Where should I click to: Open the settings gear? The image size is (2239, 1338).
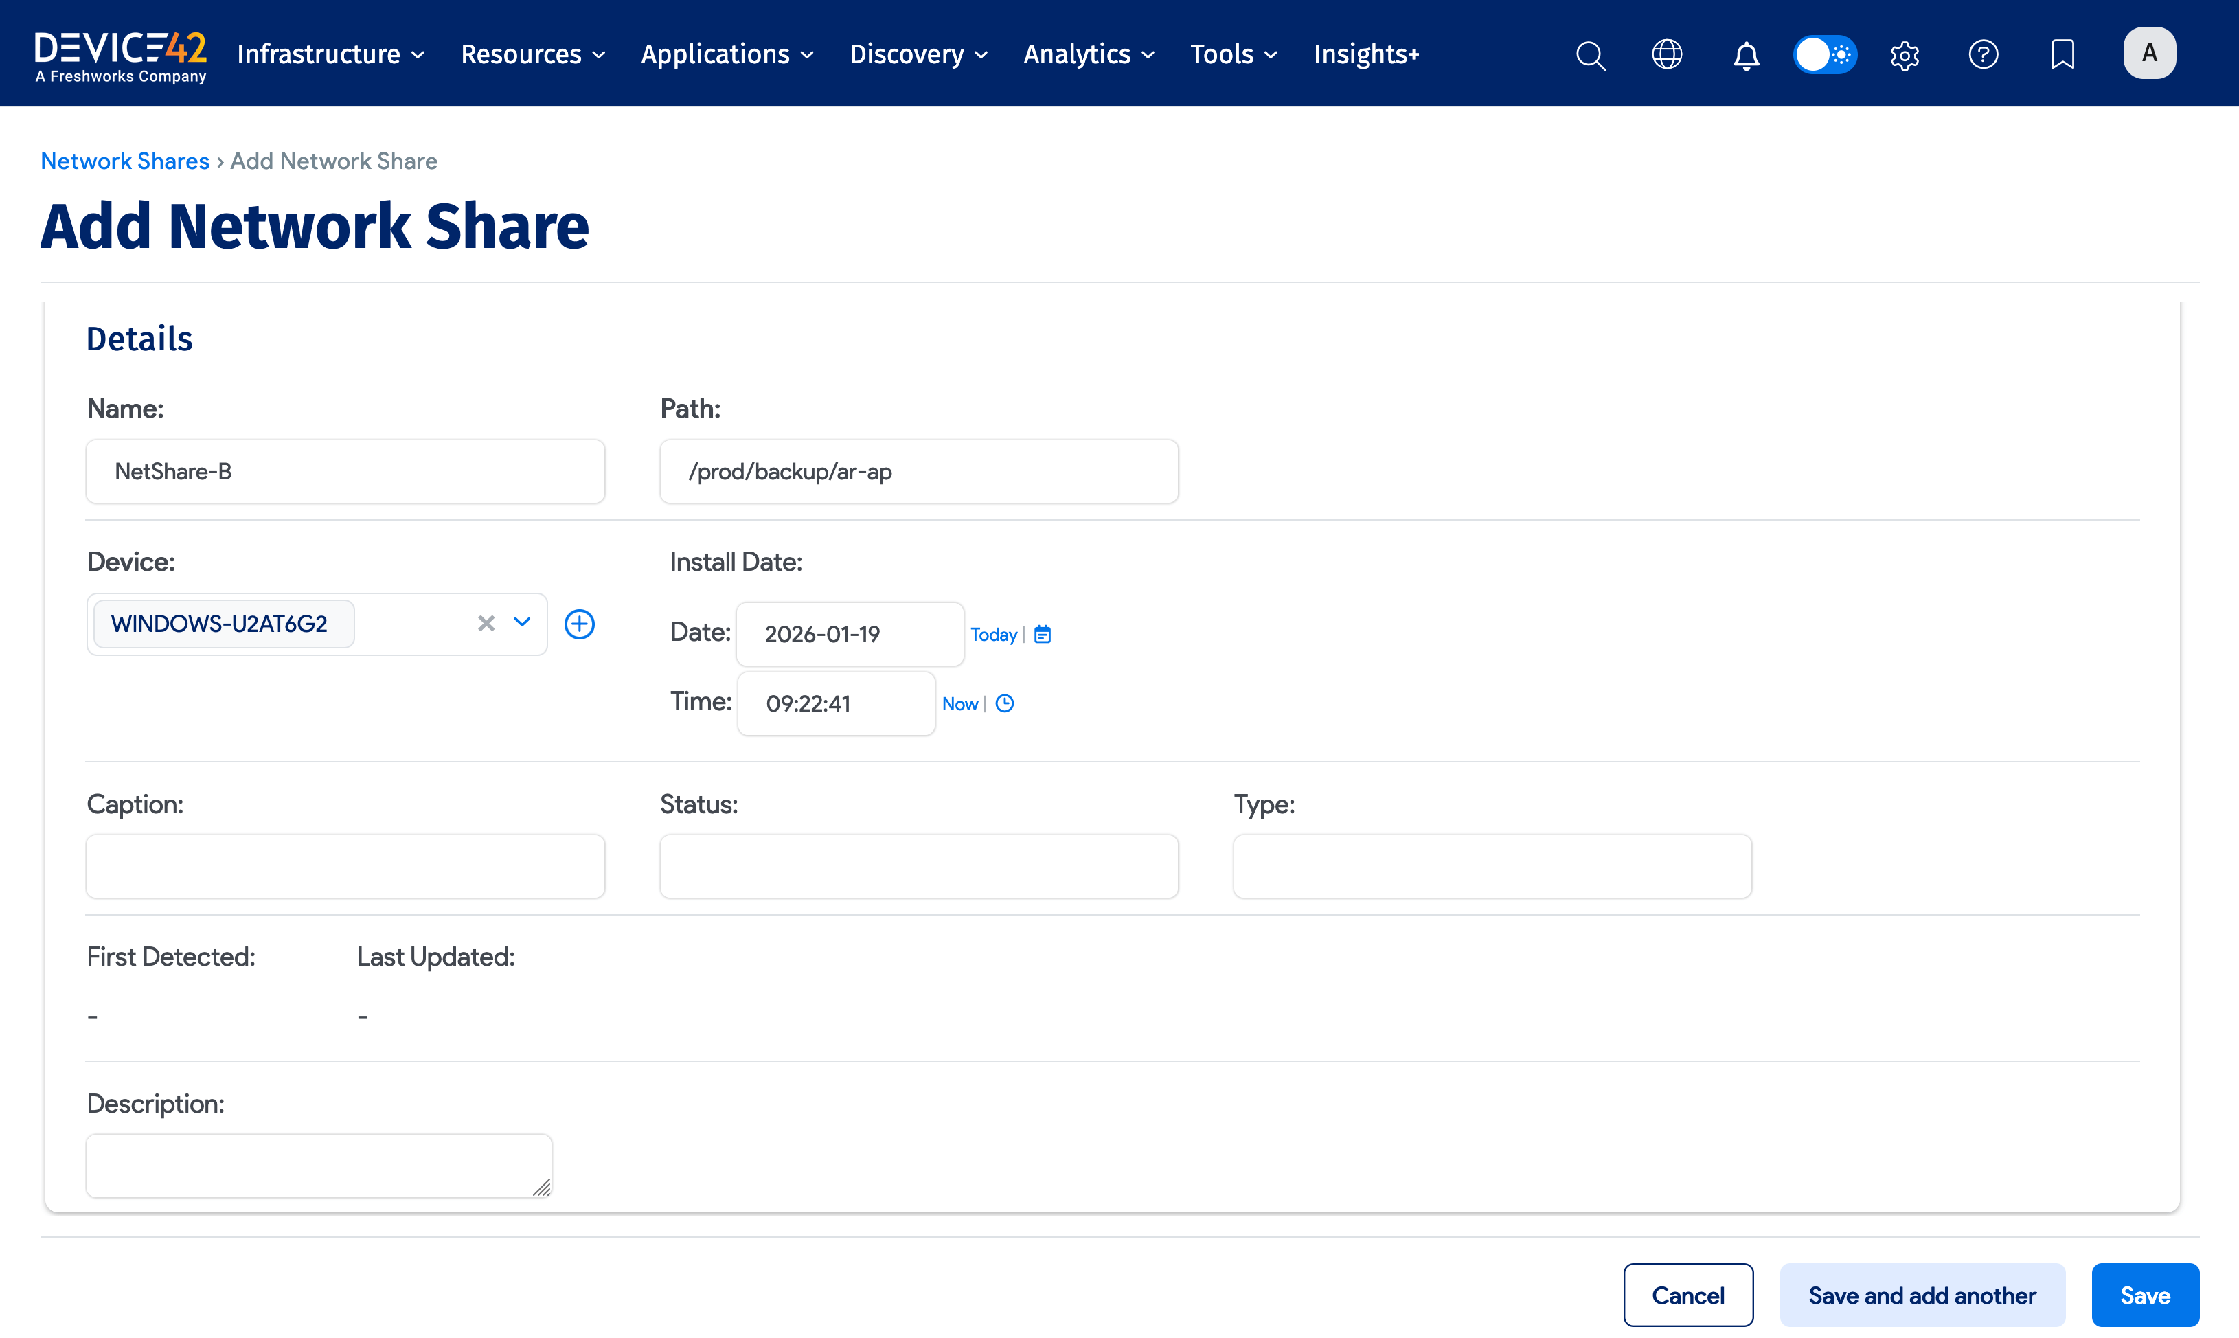coord(1905,55)
